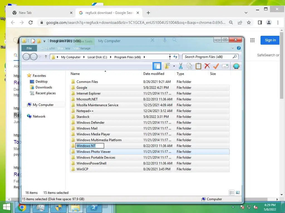The height and width of the screenshot is (213, 285).
Task: Open the address bar history dropdown
Action: 170,57
